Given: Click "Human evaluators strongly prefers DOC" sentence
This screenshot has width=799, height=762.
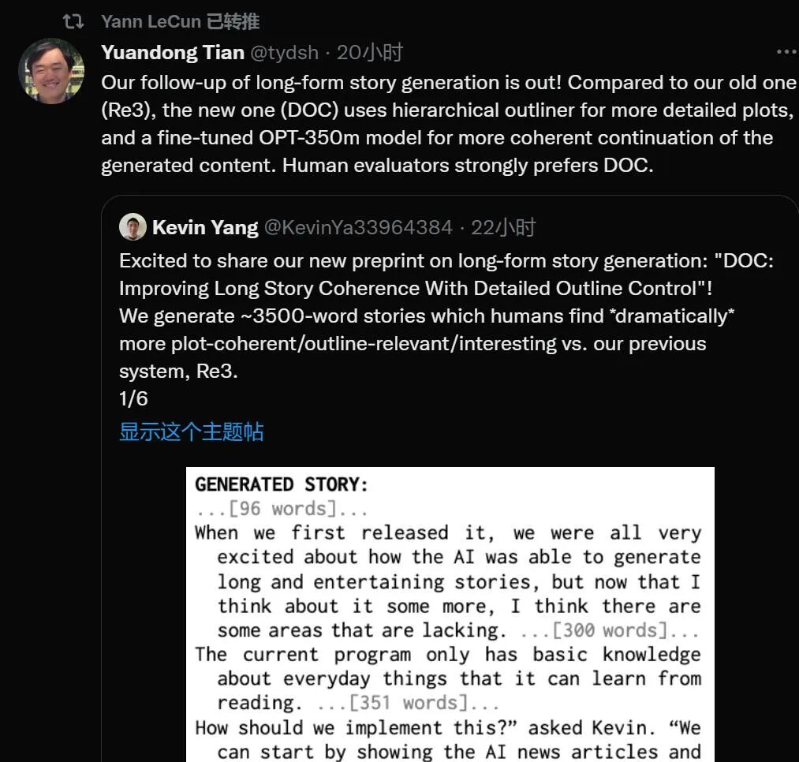Looking at the screenshot, I should [468, 166].
